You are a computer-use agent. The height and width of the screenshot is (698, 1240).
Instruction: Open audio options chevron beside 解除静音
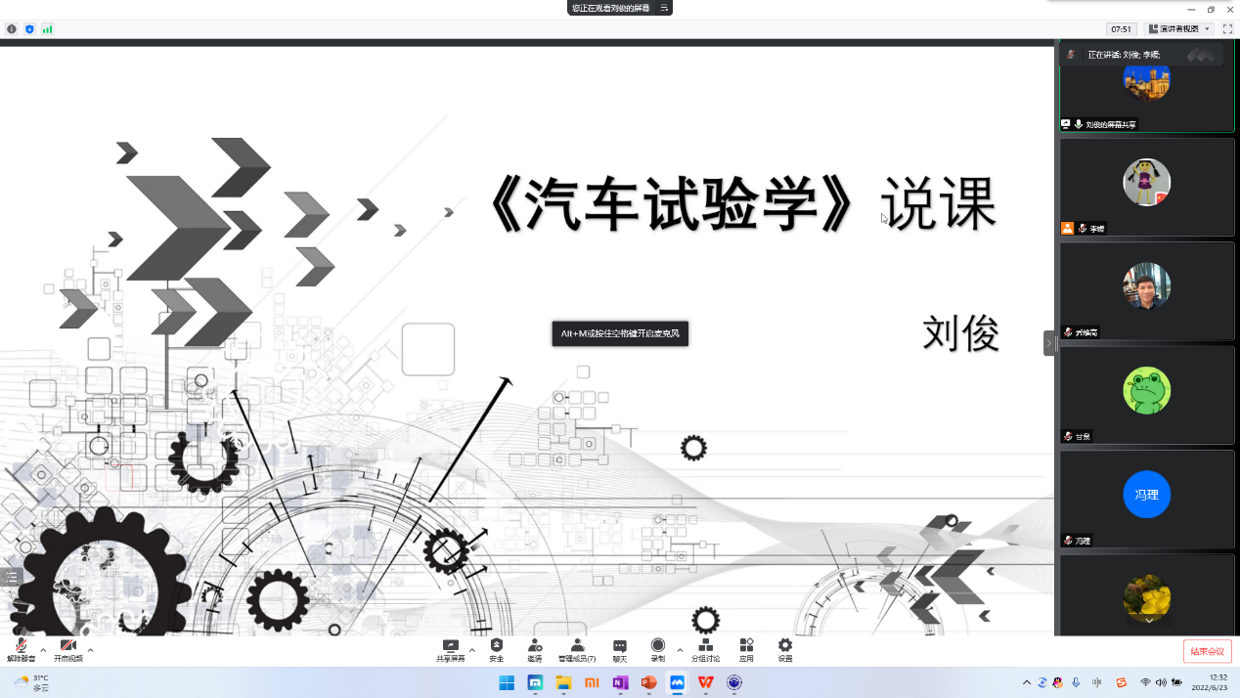coord(43,652)
